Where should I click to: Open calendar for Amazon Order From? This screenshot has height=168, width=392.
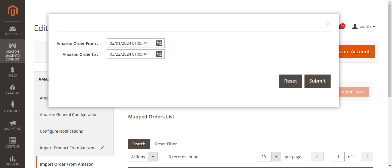(x=159, y=43)
